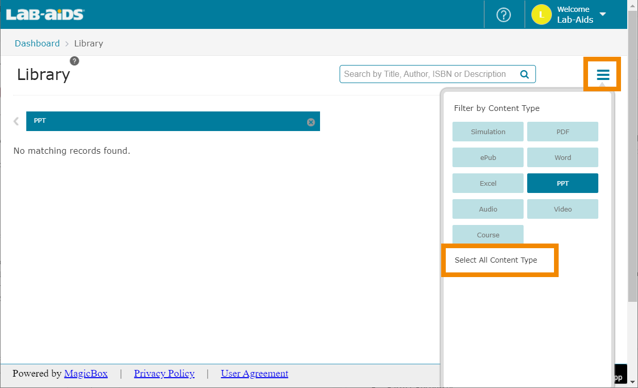Click the small help icon beside Library title
The height and width of the screenshot is (388, 638).
coord(75,61)
